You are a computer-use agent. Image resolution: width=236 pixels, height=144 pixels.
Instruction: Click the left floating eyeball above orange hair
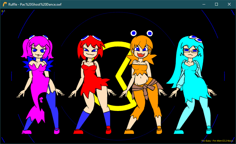pyautogui.click(x=134, y=33)
